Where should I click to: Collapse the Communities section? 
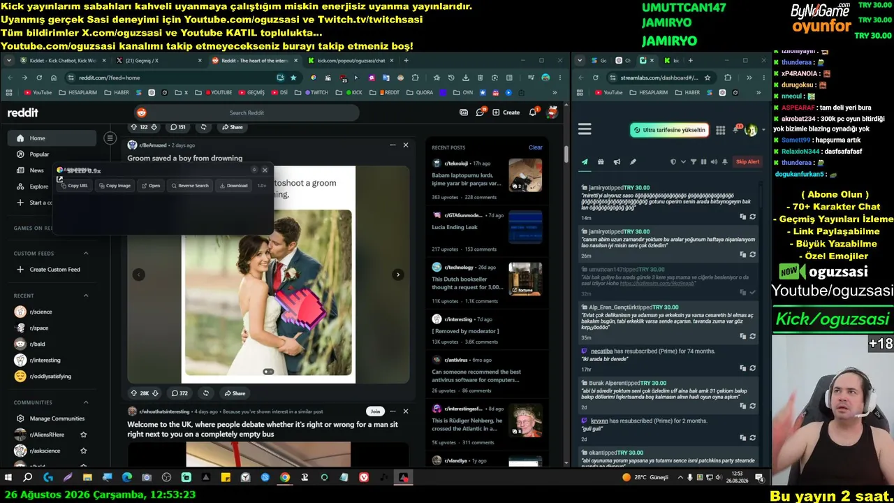pyautogui.click(x=87, y=402)
